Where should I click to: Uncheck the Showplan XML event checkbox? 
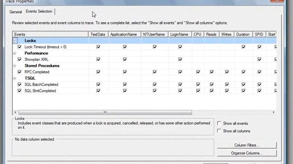coord(19,60)
